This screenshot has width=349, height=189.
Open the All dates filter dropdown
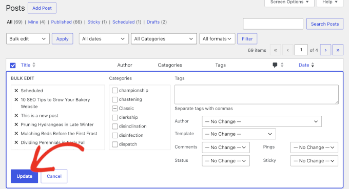coord(104,39)
